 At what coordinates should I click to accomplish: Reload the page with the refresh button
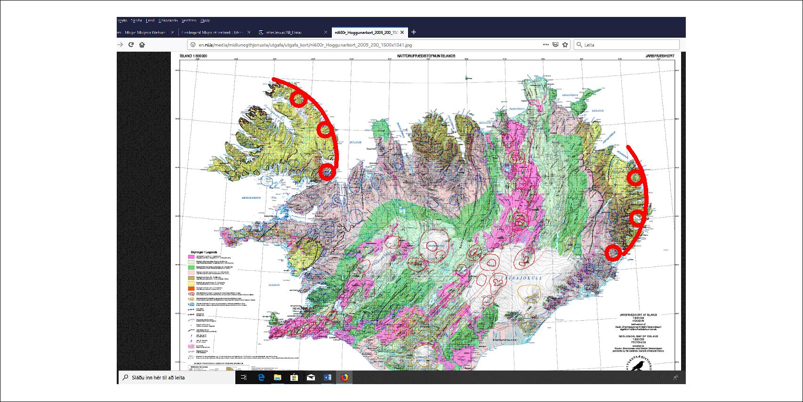pyautogui.click(x=131, y=45)
